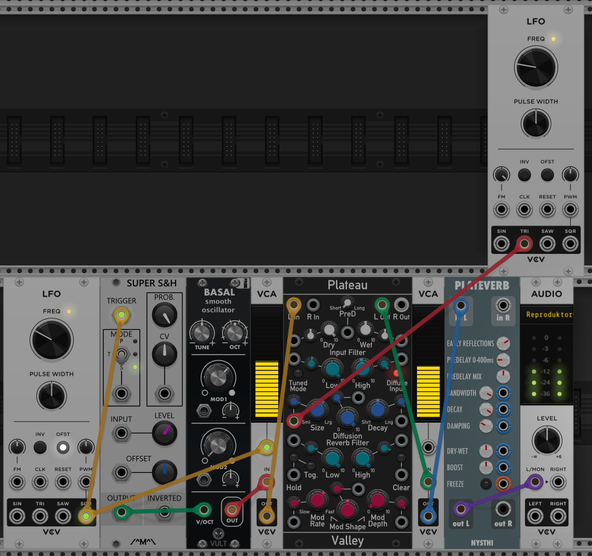Click the in R jack on Plateverb
This screenshot has width=592, height=556.
(x=503, y=305)
